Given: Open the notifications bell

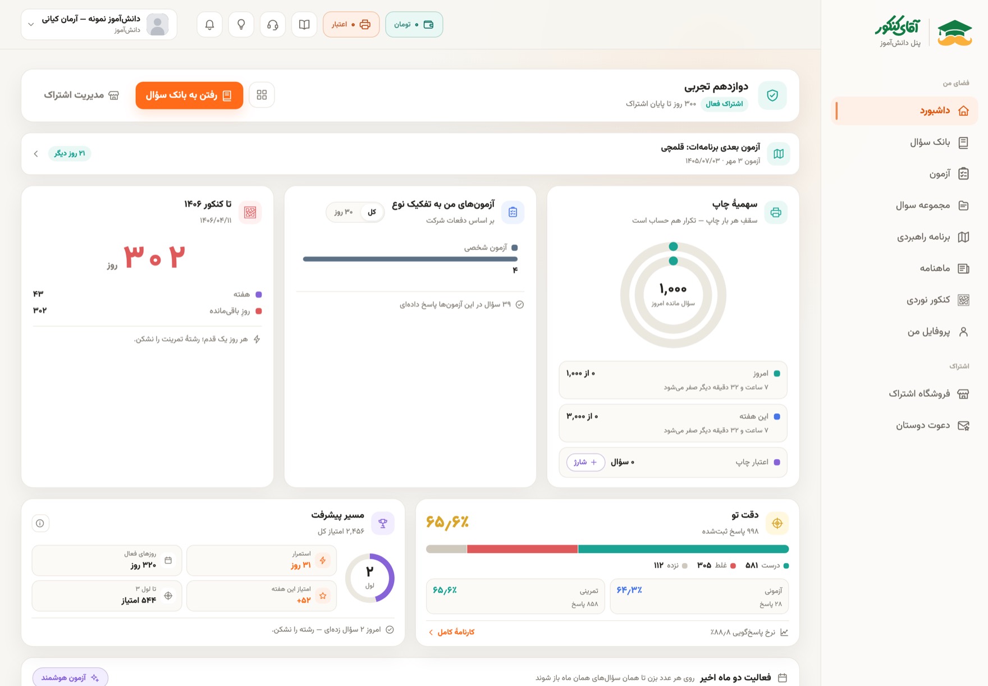Looking at the screenshot, I should pyautogui.click(x=209, y=25).
